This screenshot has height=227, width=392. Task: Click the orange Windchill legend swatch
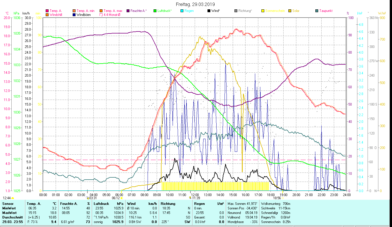(47, 15)
